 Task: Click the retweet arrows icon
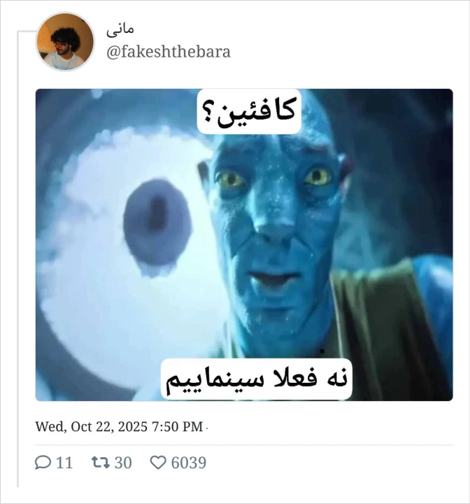(x=101, y=463)
